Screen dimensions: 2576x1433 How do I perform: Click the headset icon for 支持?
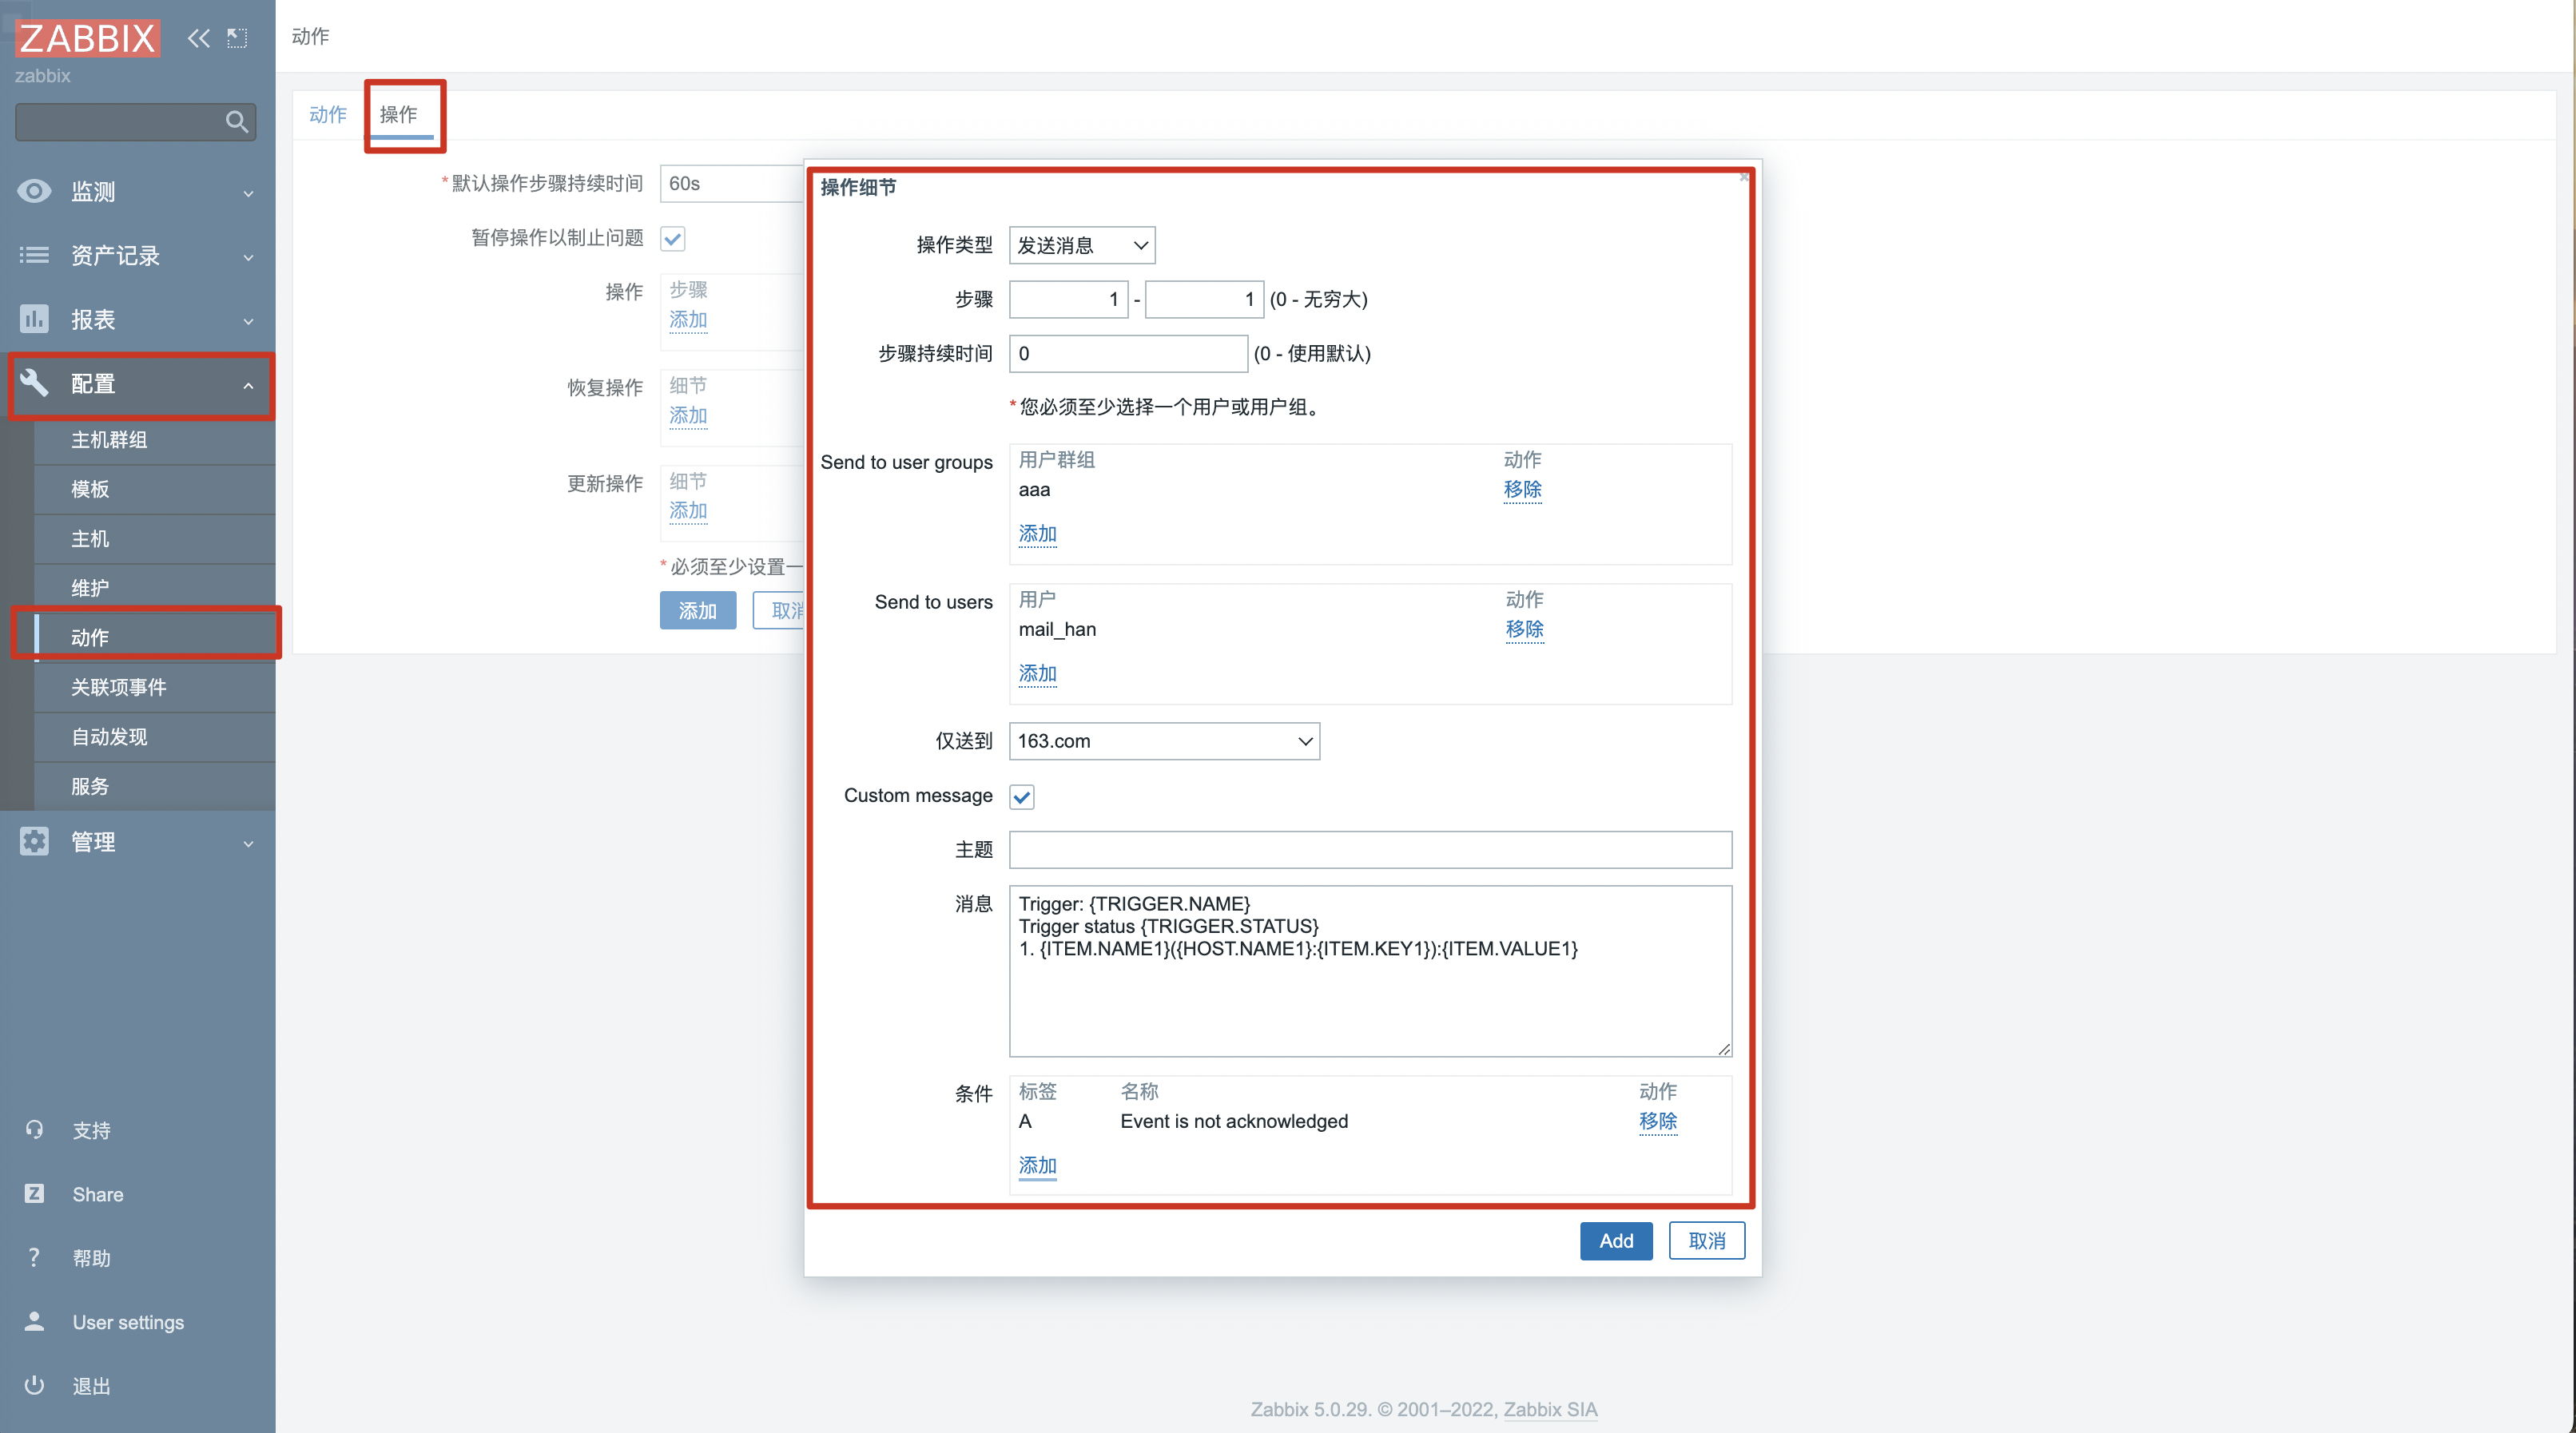click(x=34, y=1129)
